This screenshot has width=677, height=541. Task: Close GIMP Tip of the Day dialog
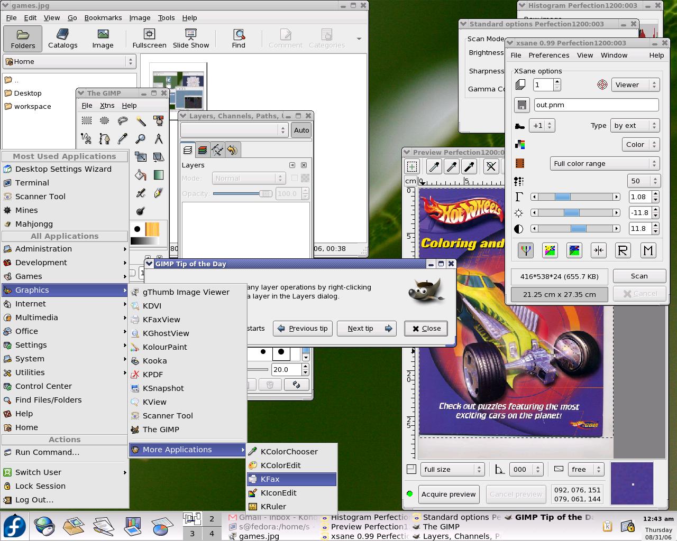click(426, 328)
